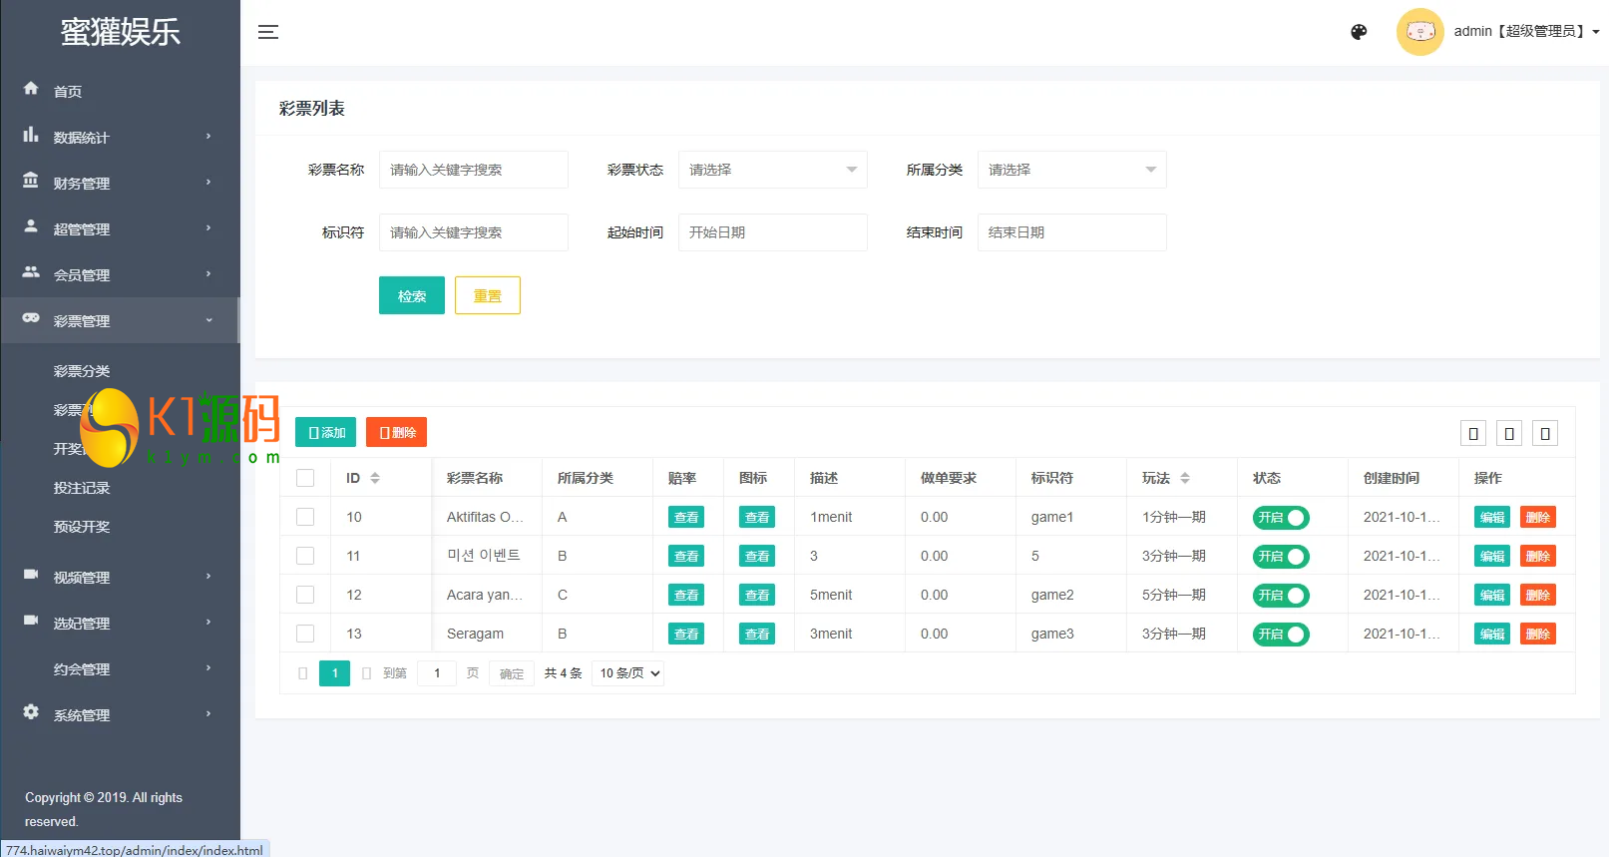Image resolution: width=1609 pixels, height=857 pixels.
Task: Open the 10 条/页 page size dropdown
Action: pyautogui.click(x=628, y=673)
